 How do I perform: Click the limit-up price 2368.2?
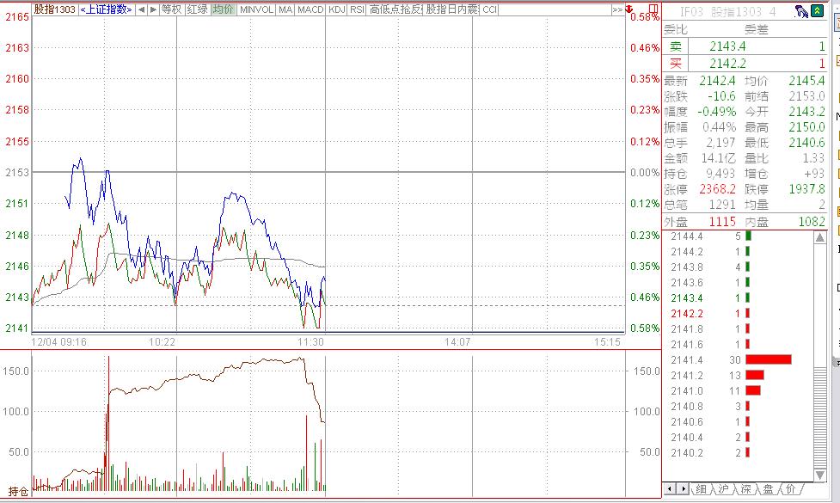[x=717, y=190]
